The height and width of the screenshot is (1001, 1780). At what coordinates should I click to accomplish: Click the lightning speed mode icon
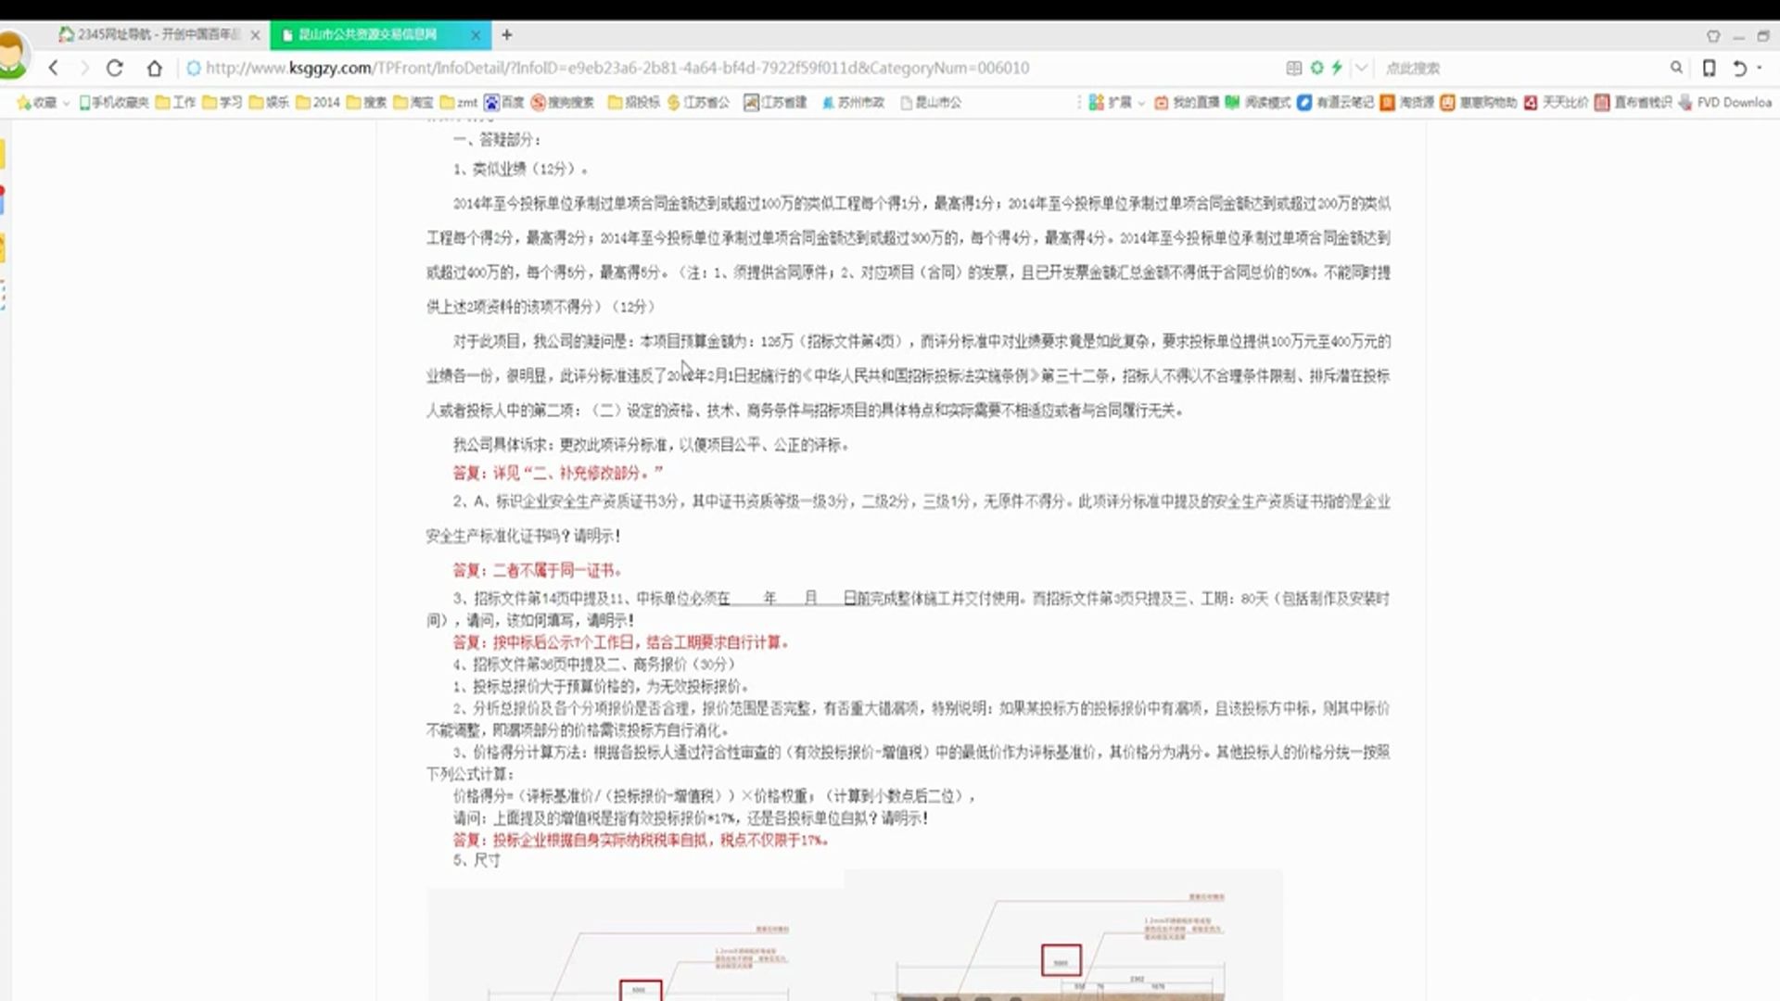tap(1337, 68)
